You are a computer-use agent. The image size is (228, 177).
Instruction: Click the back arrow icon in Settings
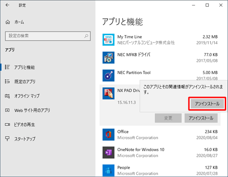pyautogui.click(x=7, y=5)
